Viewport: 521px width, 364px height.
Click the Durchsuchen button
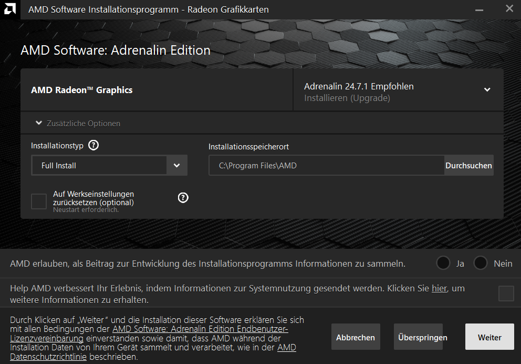(468, 165)
